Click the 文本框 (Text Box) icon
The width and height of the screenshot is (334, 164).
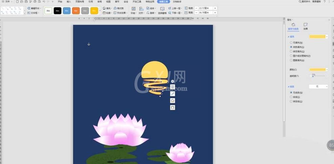(29, 13)
